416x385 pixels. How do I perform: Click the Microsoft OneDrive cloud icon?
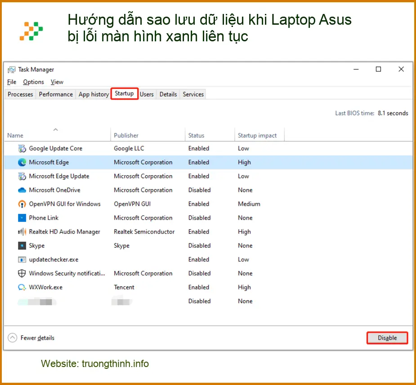click(22, 190)
